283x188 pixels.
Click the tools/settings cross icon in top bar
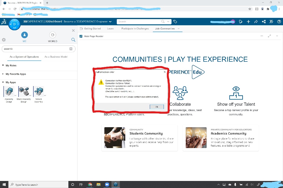pyautogui.click(x=271, y=21)
